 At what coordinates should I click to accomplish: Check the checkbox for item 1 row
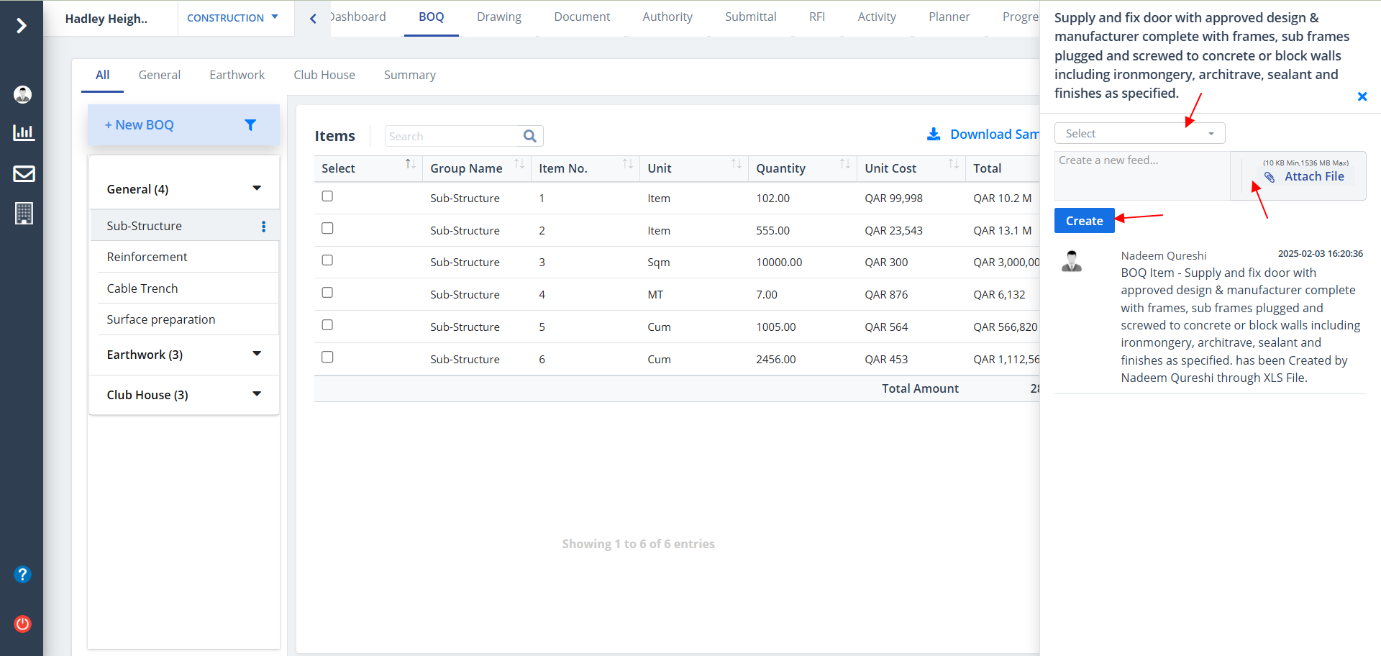pos(327,196)
